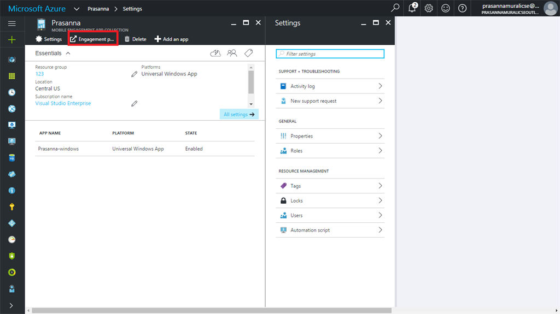
Task: Open the Azure breadcrumb dropdown chevron
Action: pyautogui.click(x=76, y=9)
